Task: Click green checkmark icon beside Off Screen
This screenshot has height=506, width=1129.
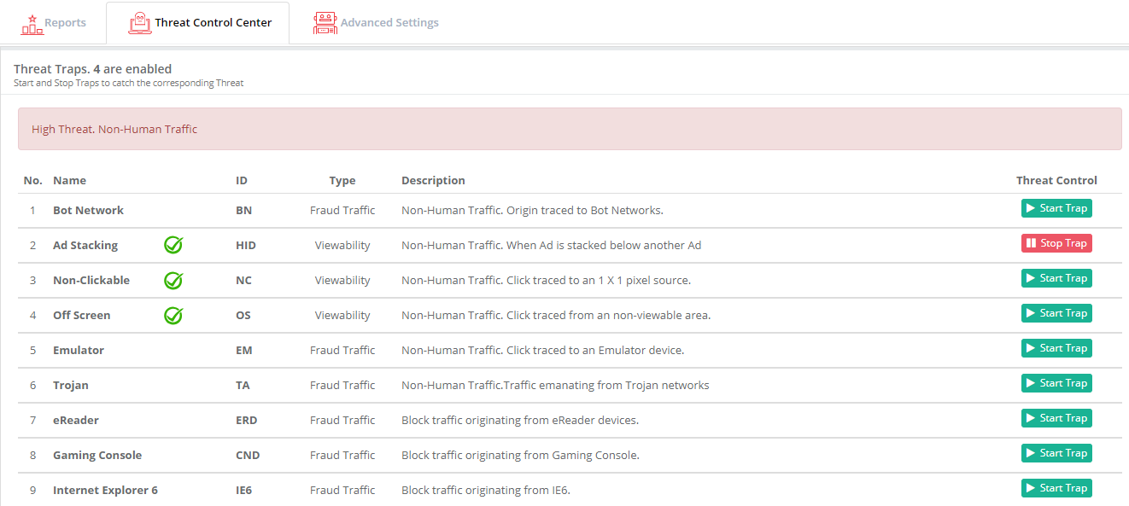Action: (x=173, y=316)
